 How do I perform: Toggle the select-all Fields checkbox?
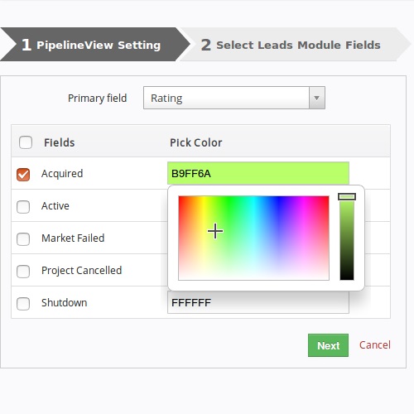point(26,142)
